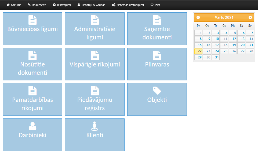Select the highlighted date 22 in calendar
Screen dimensions: 258x164
[198, 51]
